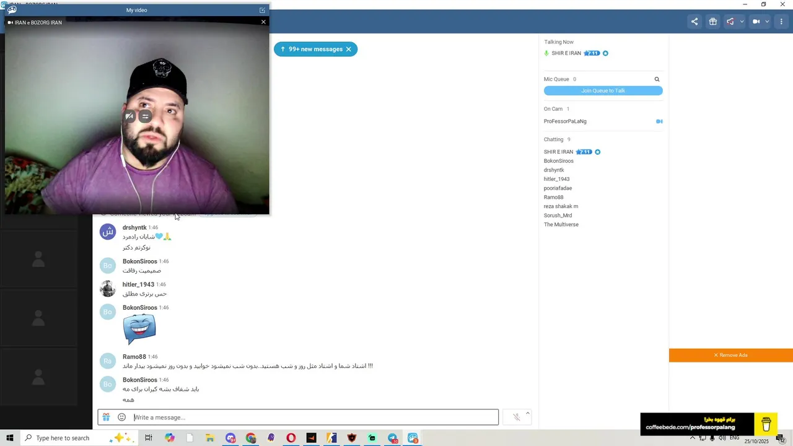
Task: Click the drshyntk username in chat
Action: click(x=134, y=227)
